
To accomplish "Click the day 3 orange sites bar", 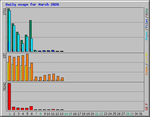I will (18, 68).
